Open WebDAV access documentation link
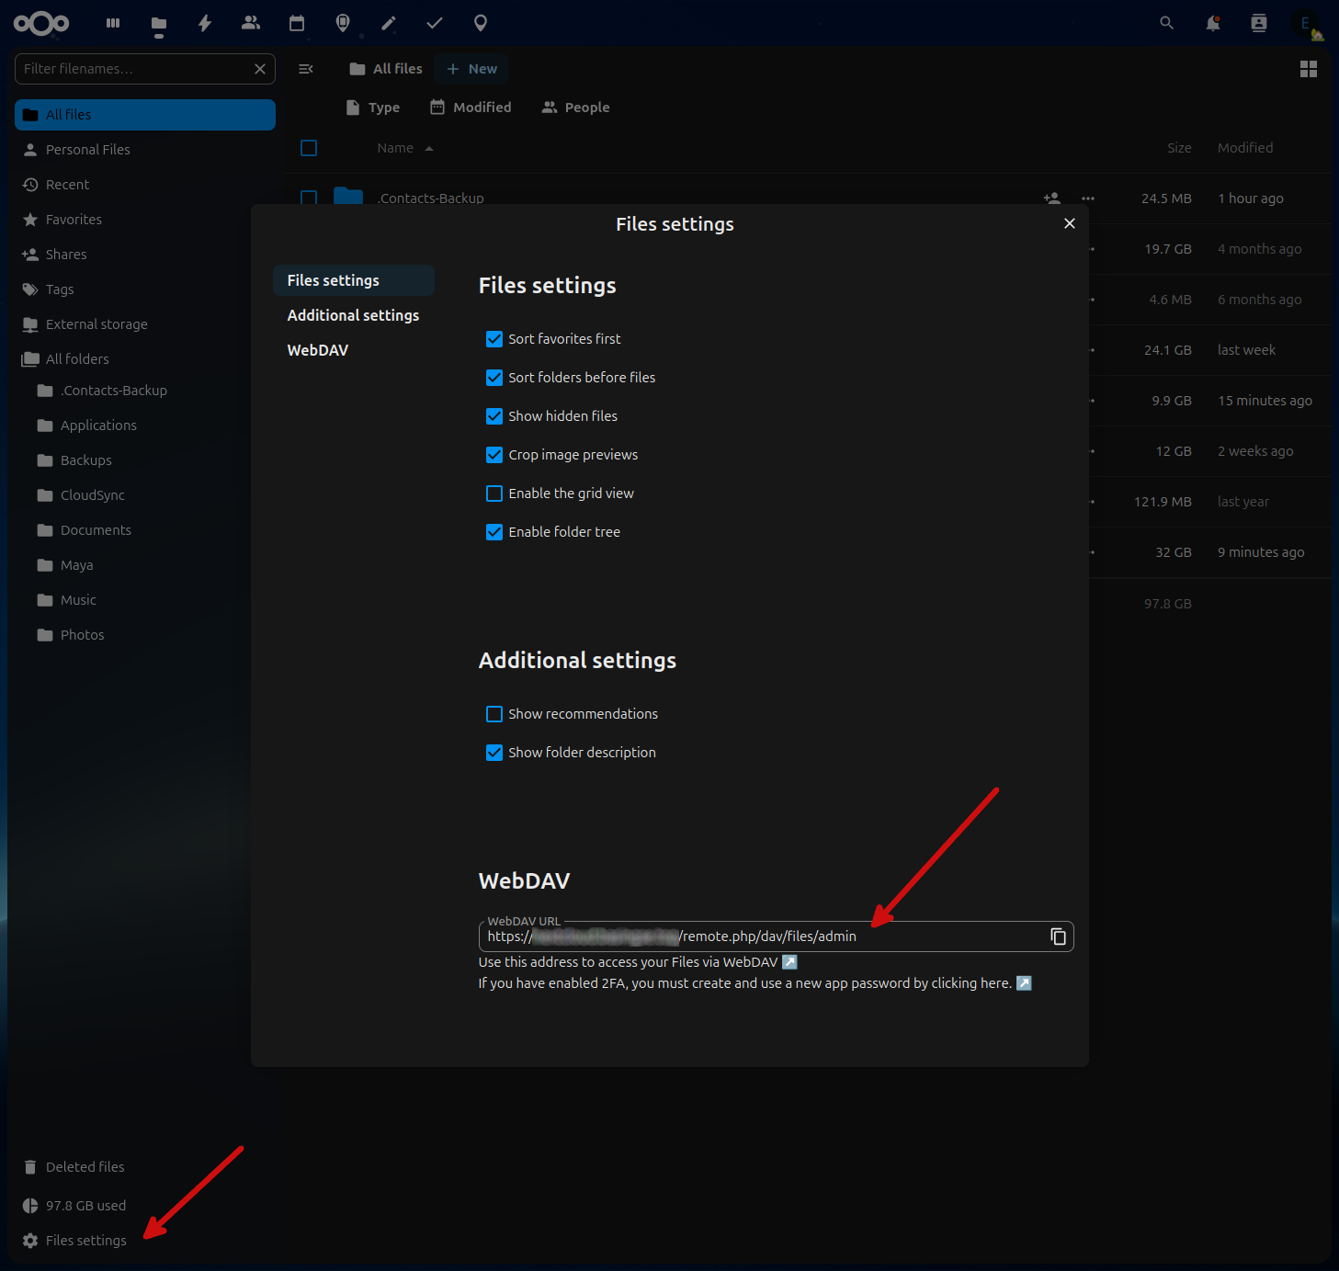 pos(638,962)
